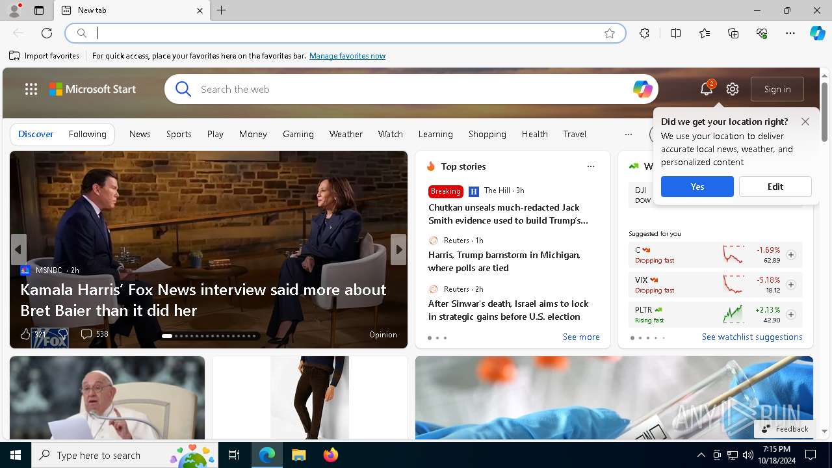Open Harris, Trump barnstorm in Michigan story
Screen dimensions: 832x468
[x=504, y=261]
